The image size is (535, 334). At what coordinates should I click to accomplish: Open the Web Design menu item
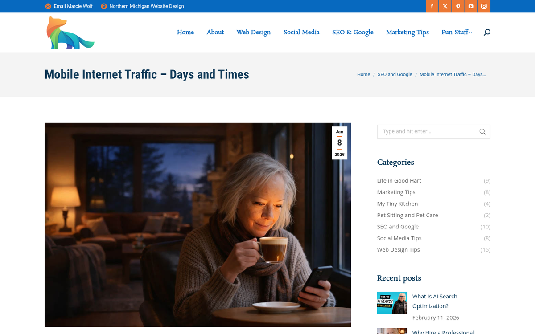[x=254, y=32]
